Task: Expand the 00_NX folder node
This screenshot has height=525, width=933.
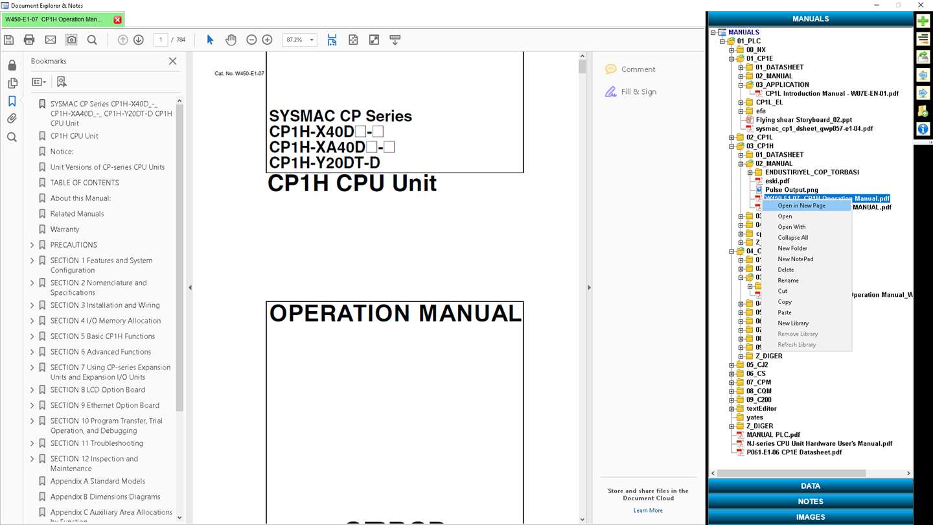Action: pos(731,50)
